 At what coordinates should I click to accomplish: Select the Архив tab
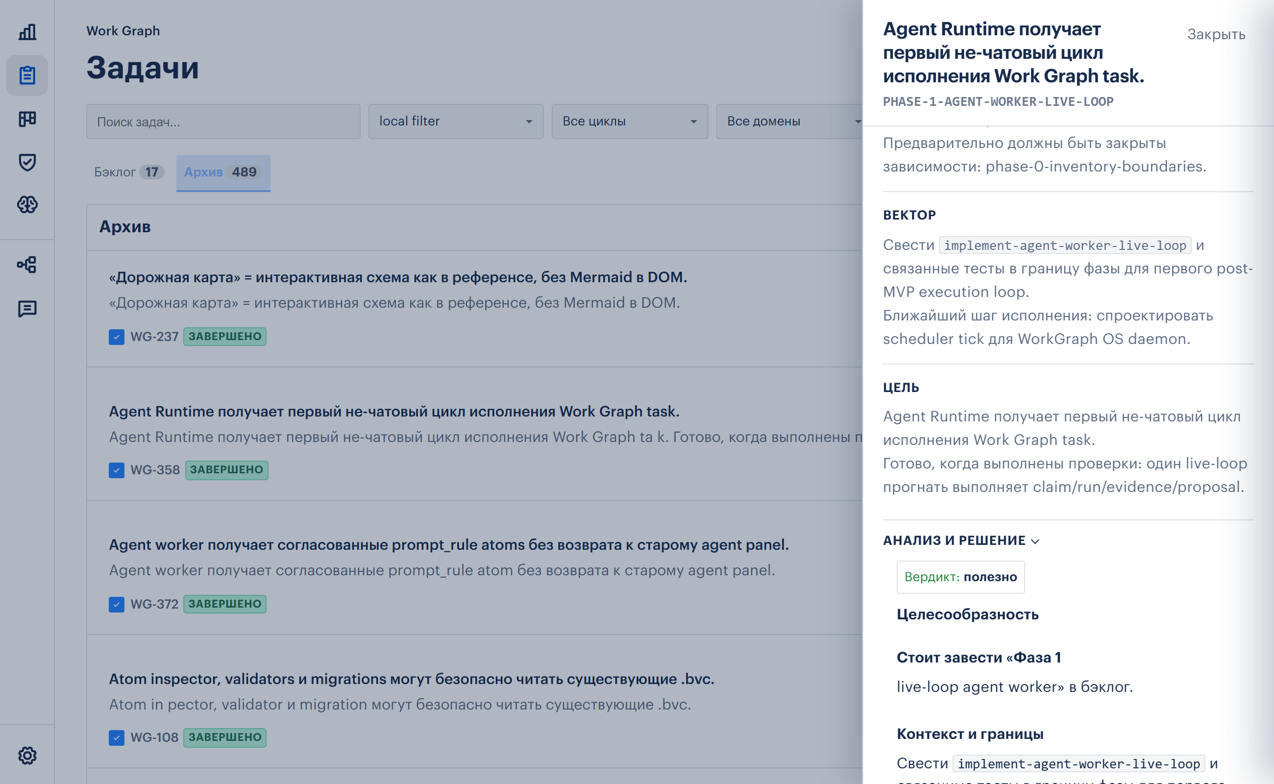[x=223, y=172]
